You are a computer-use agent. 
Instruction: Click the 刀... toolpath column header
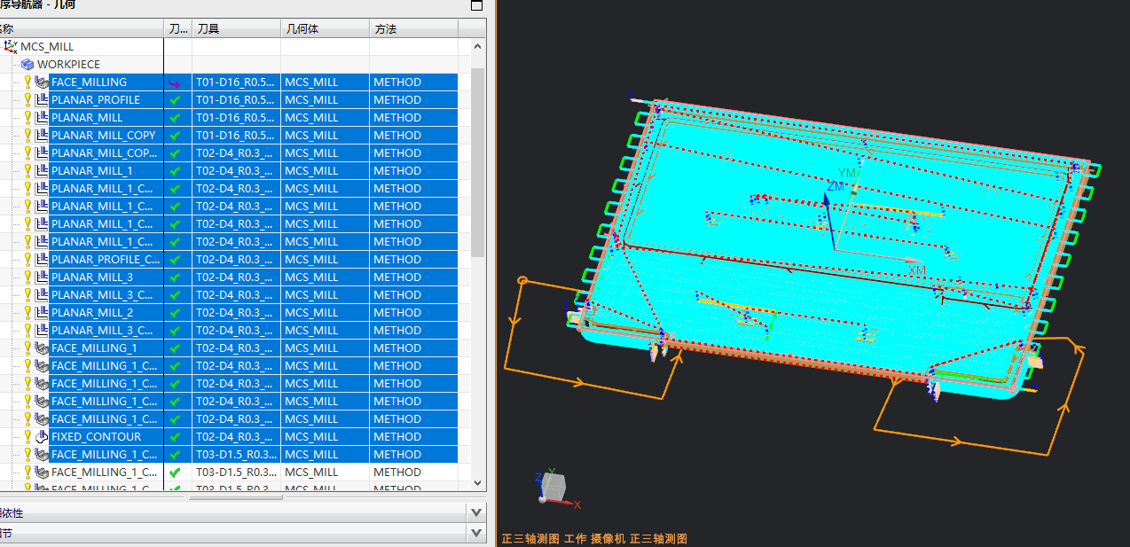coord(177,29)
